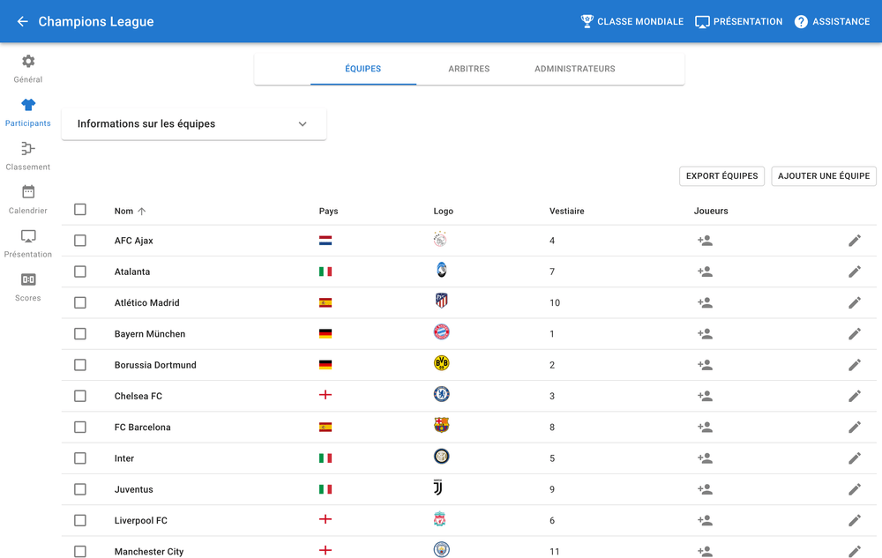The image size is (882, 558).
Task: Click the Joueurs column header
Action: [710, 212]
